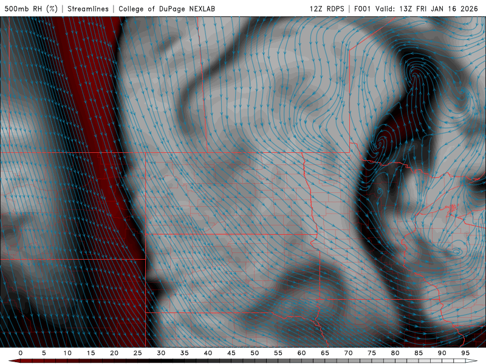Select the 70 label on the color scale
This screenshot has width=486, height=364.
[x=348, y=353]
